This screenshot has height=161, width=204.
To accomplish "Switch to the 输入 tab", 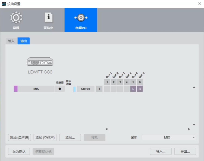I will coord(11,41).
